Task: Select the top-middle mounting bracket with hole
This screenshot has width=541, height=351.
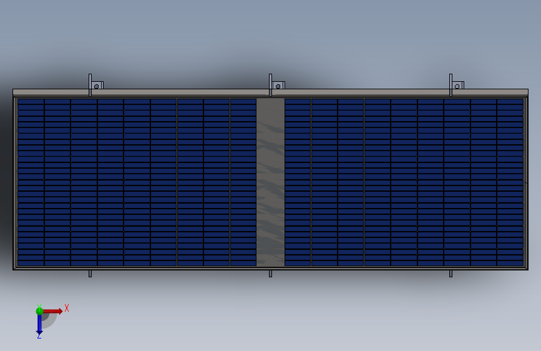Action: click(x=278, y=86)
